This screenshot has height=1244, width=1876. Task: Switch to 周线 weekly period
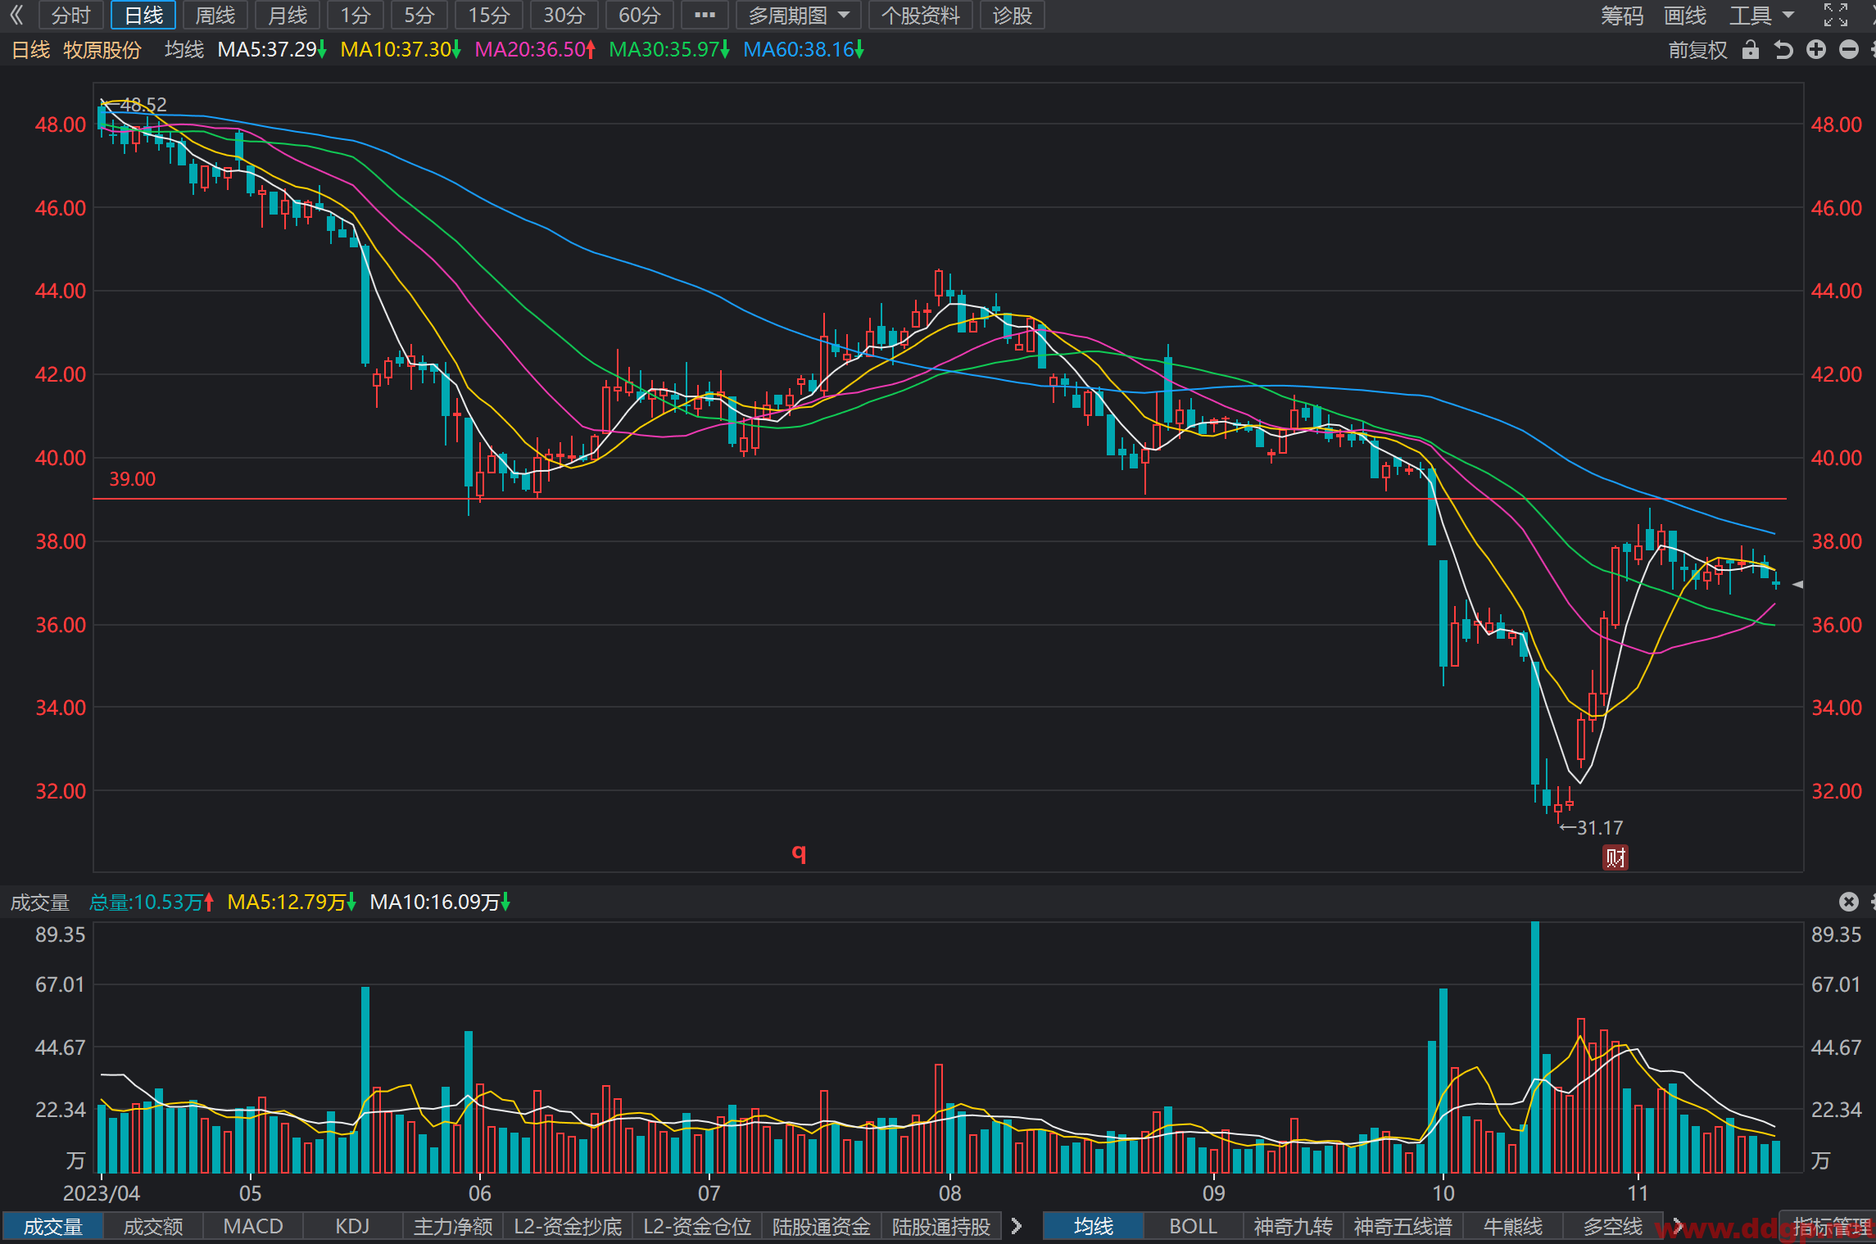215,16
